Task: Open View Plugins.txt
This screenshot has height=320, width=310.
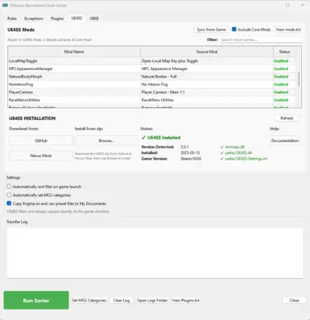Action: click(186, 301)
